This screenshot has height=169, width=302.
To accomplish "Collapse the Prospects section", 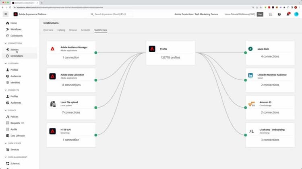I will tap(6, 90).
